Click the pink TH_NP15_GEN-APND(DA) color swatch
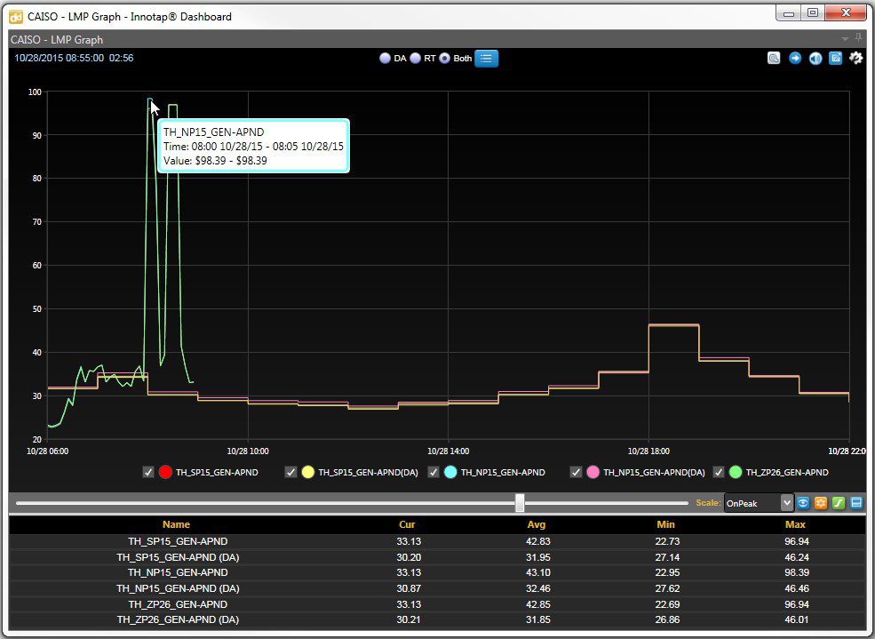 (593, 472)
